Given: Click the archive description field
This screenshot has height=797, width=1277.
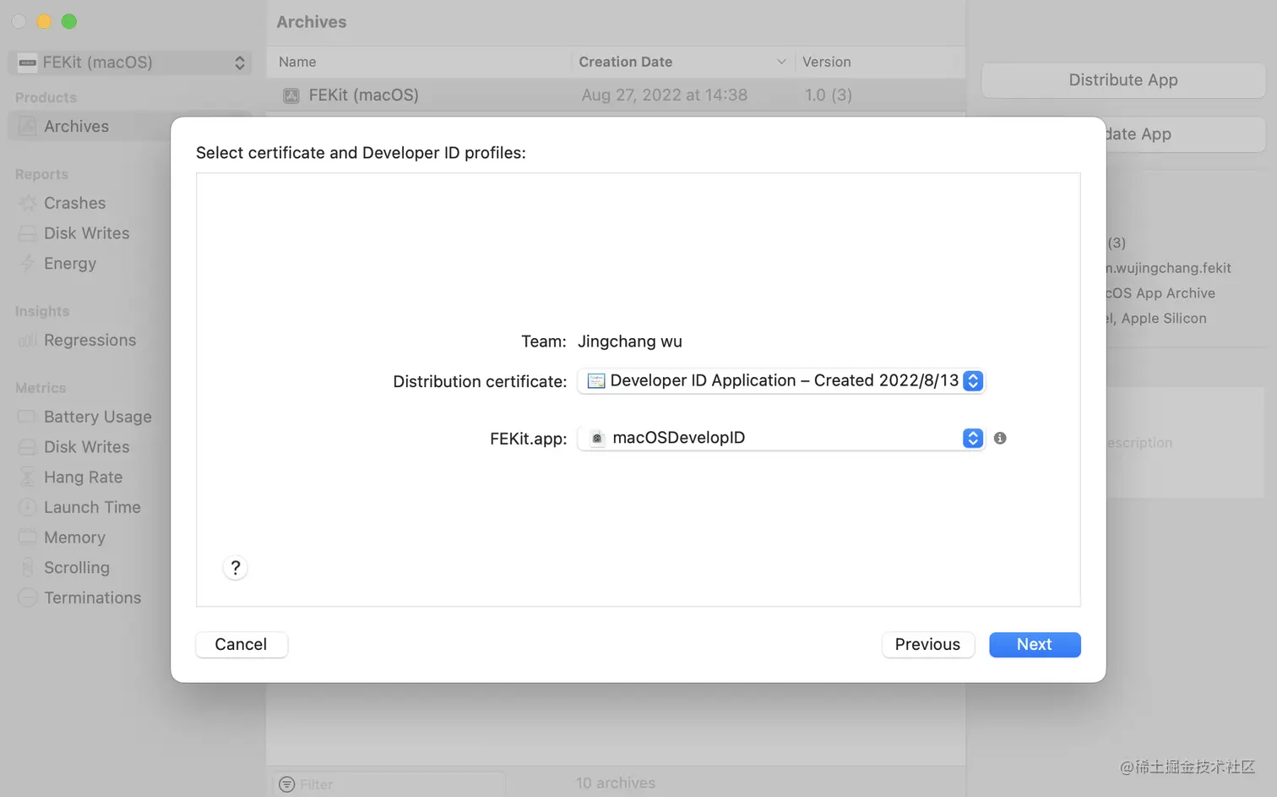Looking at the screenshot, I should (1185, 442).
